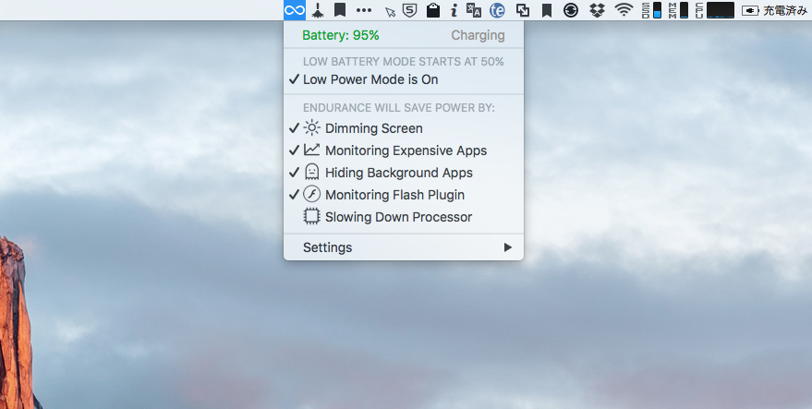Open the blue circular 'te' menu bar icon
The image size is (812, 409).
coord(497,10)
